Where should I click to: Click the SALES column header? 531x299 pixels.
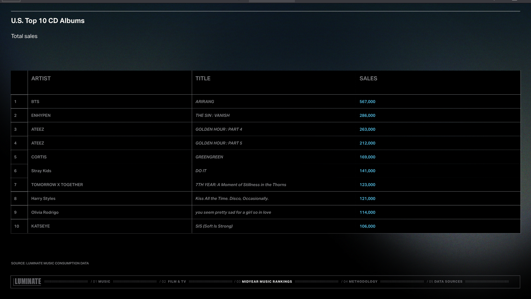click(x=368, y=79)
